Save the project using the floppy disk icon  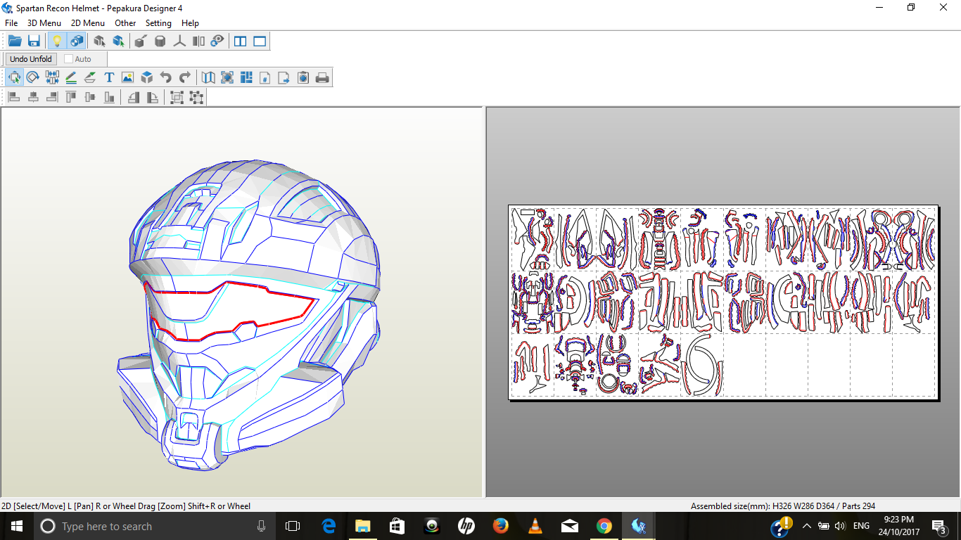[x=34, y=41]
